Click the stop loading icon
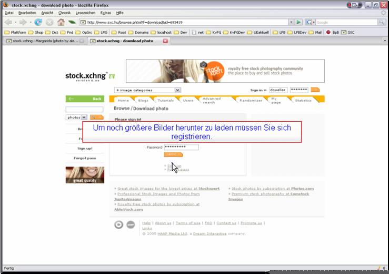 coord(49,22)
